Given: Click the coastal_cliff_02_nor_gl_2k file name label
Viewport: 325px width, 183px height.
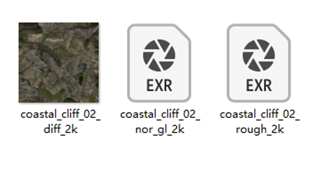Looking at the screenshot, I should click(x=160, y=122).
